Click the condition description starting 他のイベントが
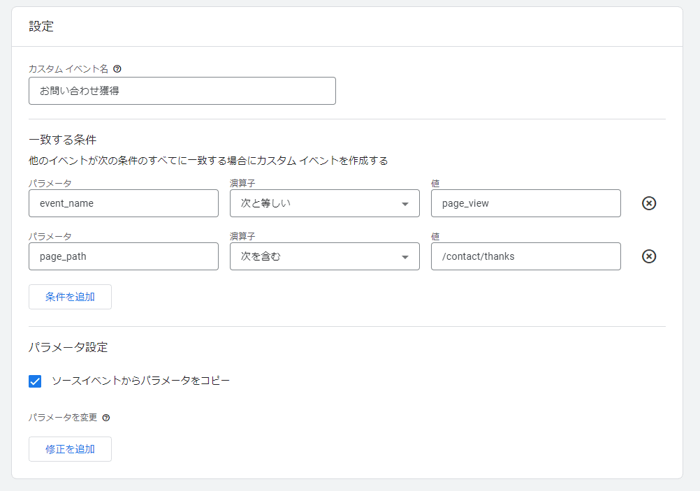 (x=208, y=161)
